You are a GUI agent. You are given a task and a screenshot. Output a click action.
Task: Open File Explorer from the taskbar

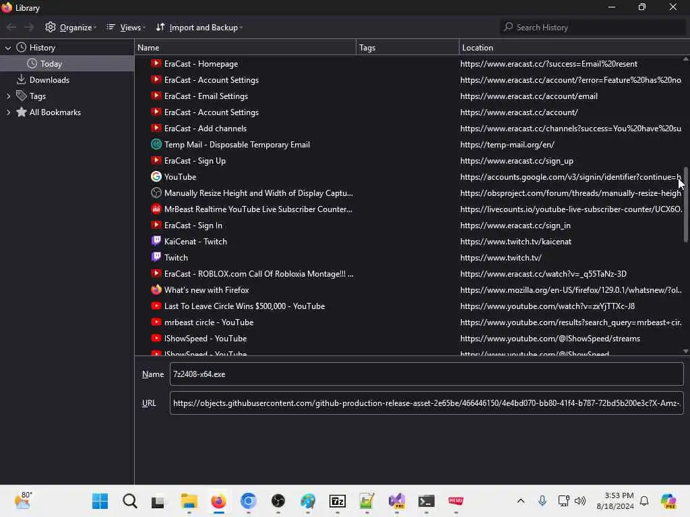(189, 501)
